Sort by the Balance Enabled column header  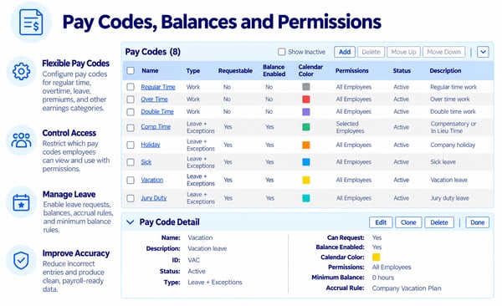(x=274, y=70)
